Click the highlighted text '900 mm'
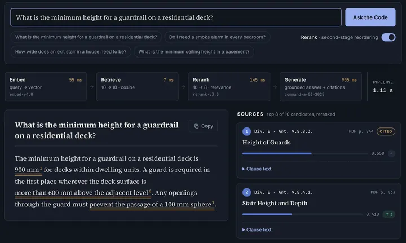The image size is (406, 243). pos(27,170)
